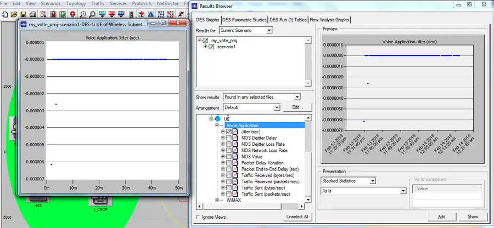The image size is (494, 228).
Task: Check the MOS Dejitter Loss Rate checkbox
Action: 229,144
